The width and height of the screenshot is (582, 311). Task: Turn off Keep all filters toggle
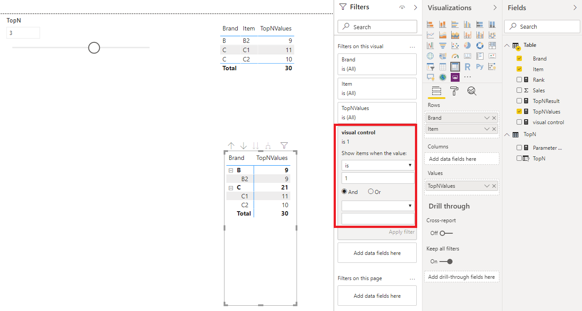tap(446, 261)
